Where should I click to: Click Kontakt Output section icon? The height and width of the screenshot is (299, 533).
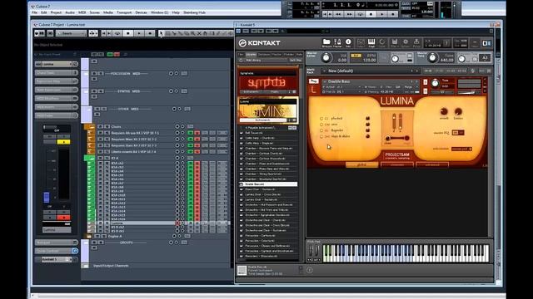(361, 42)
